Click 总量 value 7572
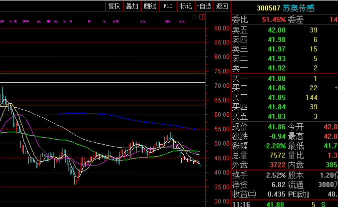This screenshot has height=207, width=338. 278,155
